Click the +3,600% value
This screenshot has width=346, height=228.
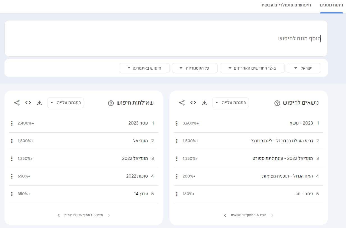pos(191,123)
